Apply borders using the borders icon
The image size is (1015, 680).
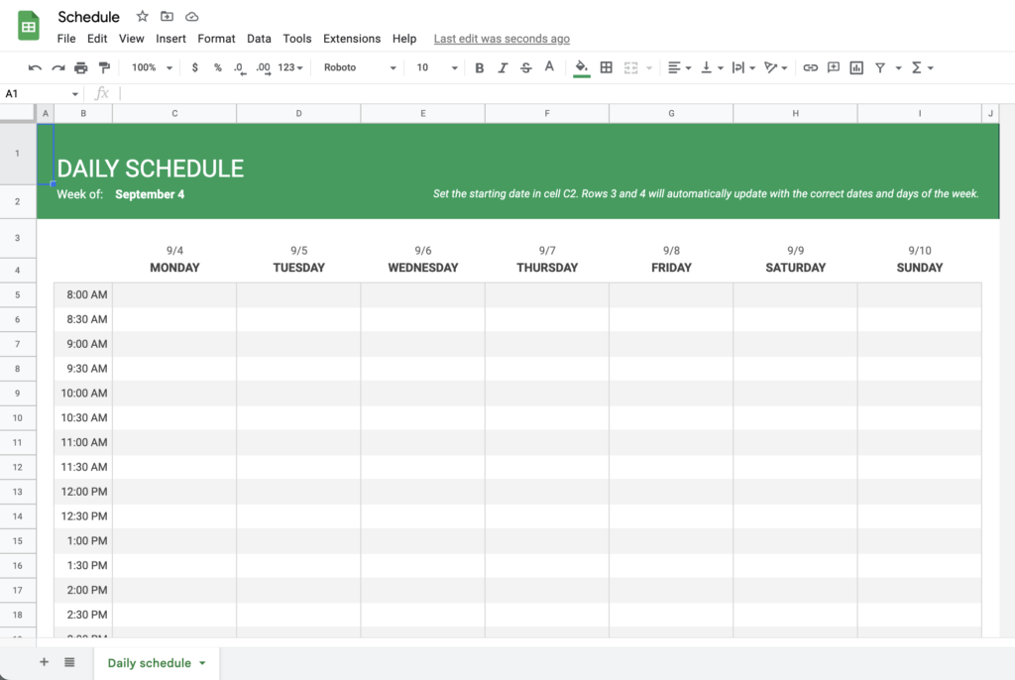[606, 67]
